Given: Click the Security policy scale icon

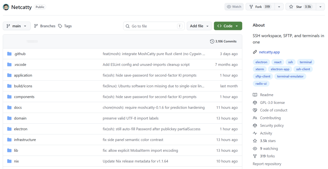Looking at the screenshot, I should point(255,126).
